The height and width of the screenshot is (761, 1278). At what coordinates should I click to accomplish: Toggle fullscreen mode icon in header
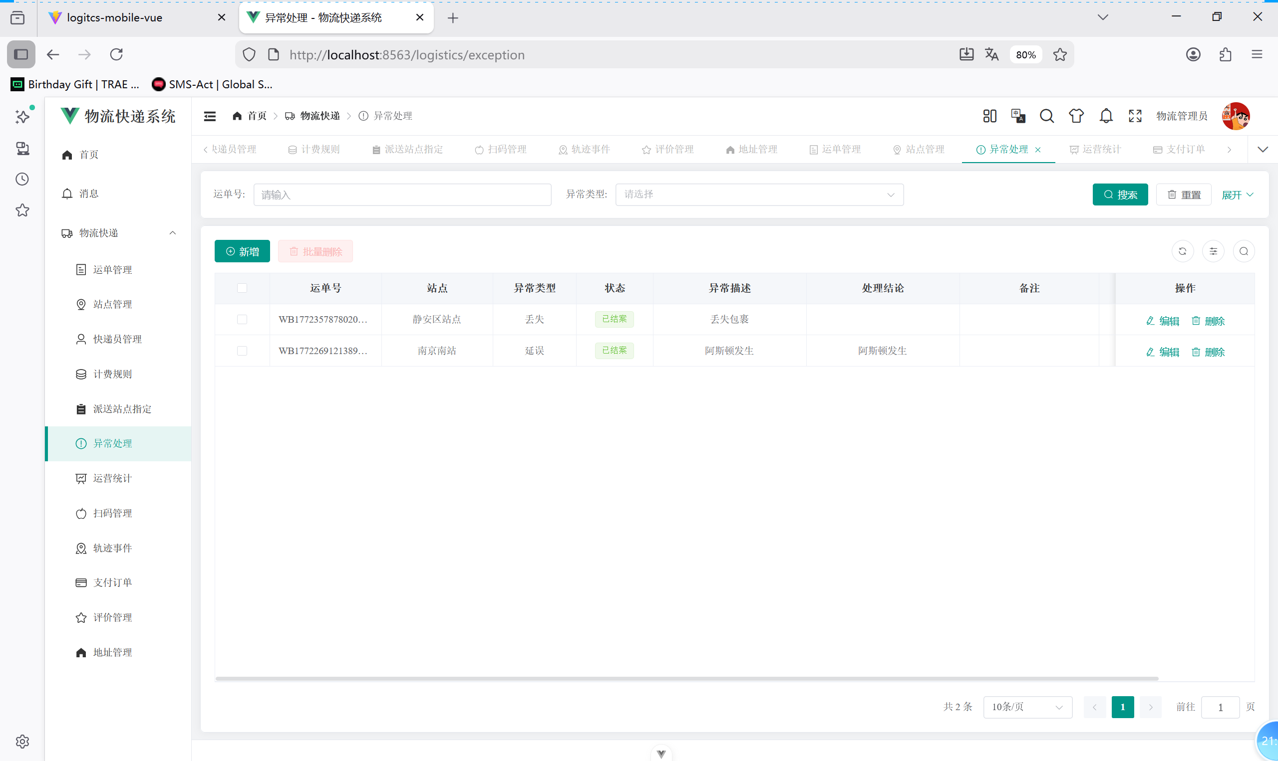[1135, 116]
